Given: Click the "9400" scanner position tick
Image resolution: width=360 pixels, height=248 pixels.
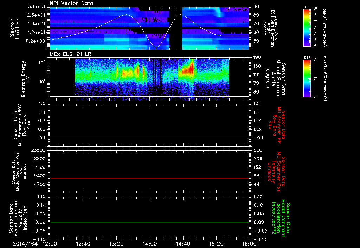Looking at the screenshot, I should pyautogui.click(x=40, y=176).
